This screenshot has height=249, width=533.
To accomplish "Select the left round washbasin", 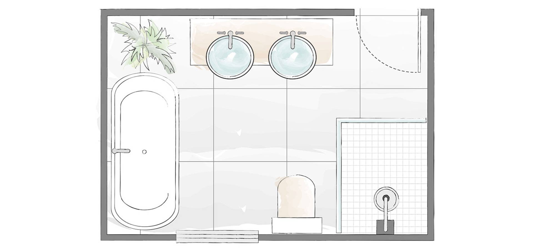I will 230,57.
